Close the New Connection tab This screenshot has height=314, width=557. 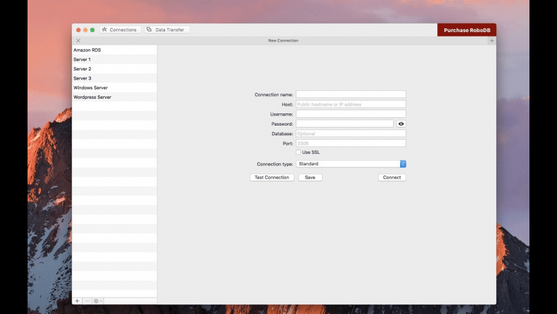[x=78, y=40]
